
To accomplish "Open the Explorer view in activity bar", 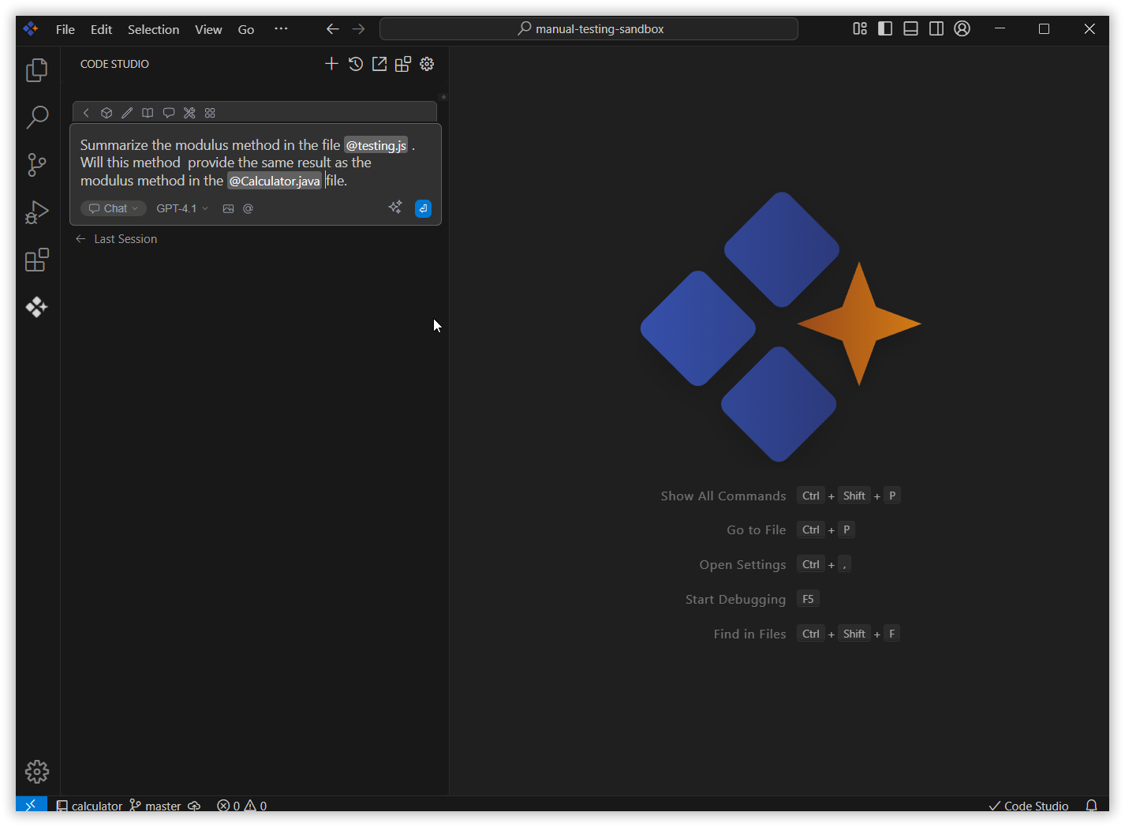I will tap(37, 70).
